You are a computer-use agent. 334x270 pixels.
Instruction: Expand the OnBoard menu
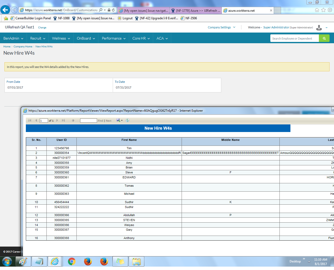pos(86,38)
